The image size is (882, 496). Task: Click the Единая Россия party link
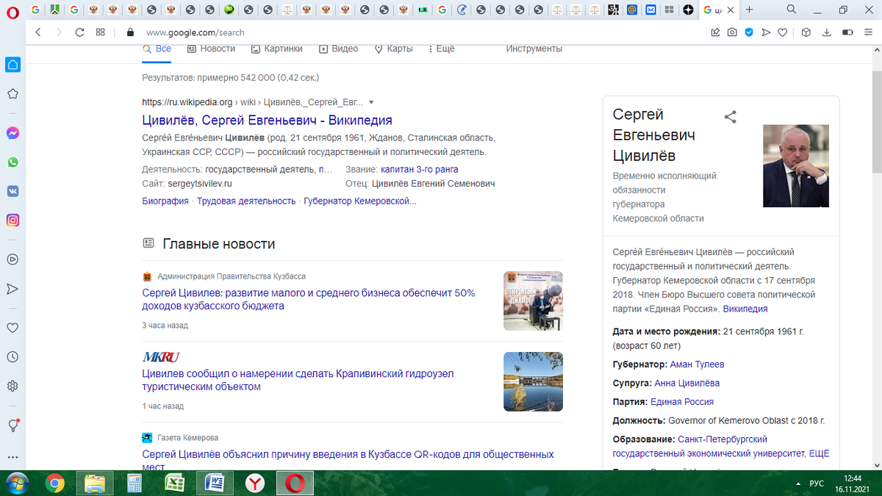click(682, 403)
